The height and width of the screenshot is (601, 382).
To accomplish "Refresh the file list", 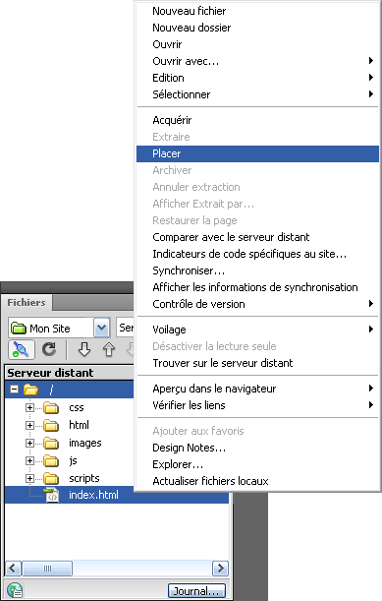I will pos(49,349).
